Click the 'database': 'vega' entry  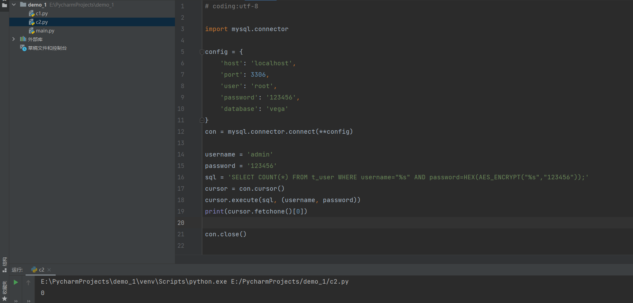[x=254, y=109]
